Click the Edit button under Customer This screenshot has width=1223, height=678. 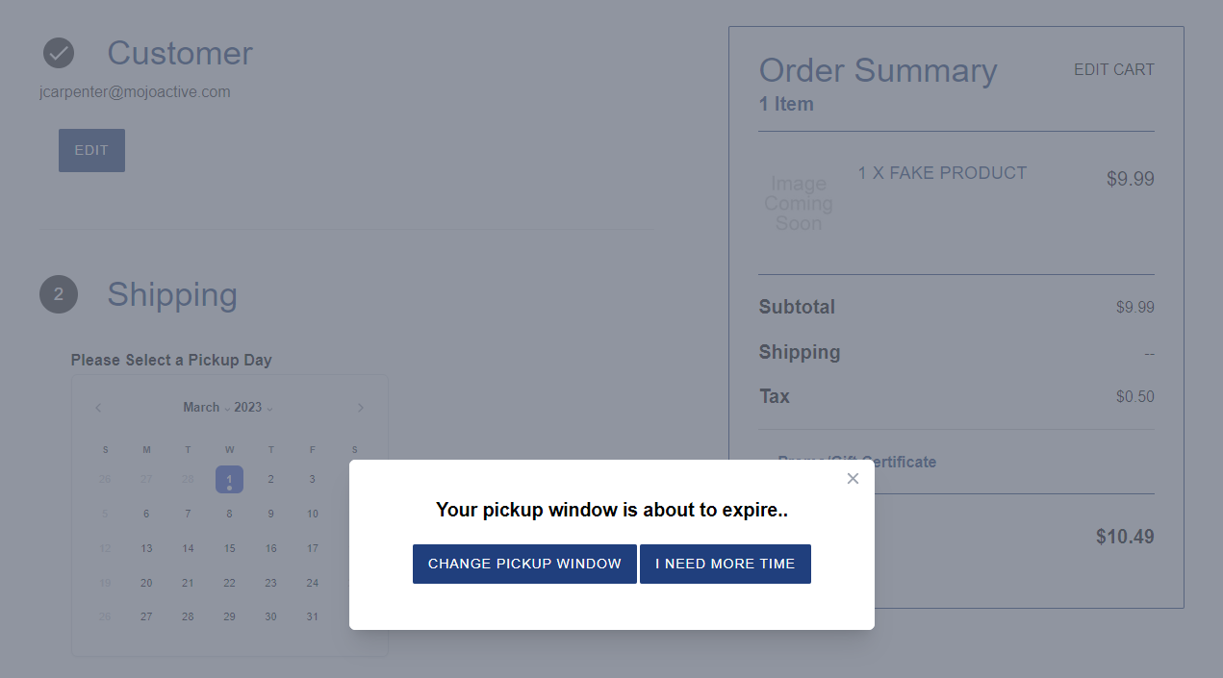[x=91, y=150]
